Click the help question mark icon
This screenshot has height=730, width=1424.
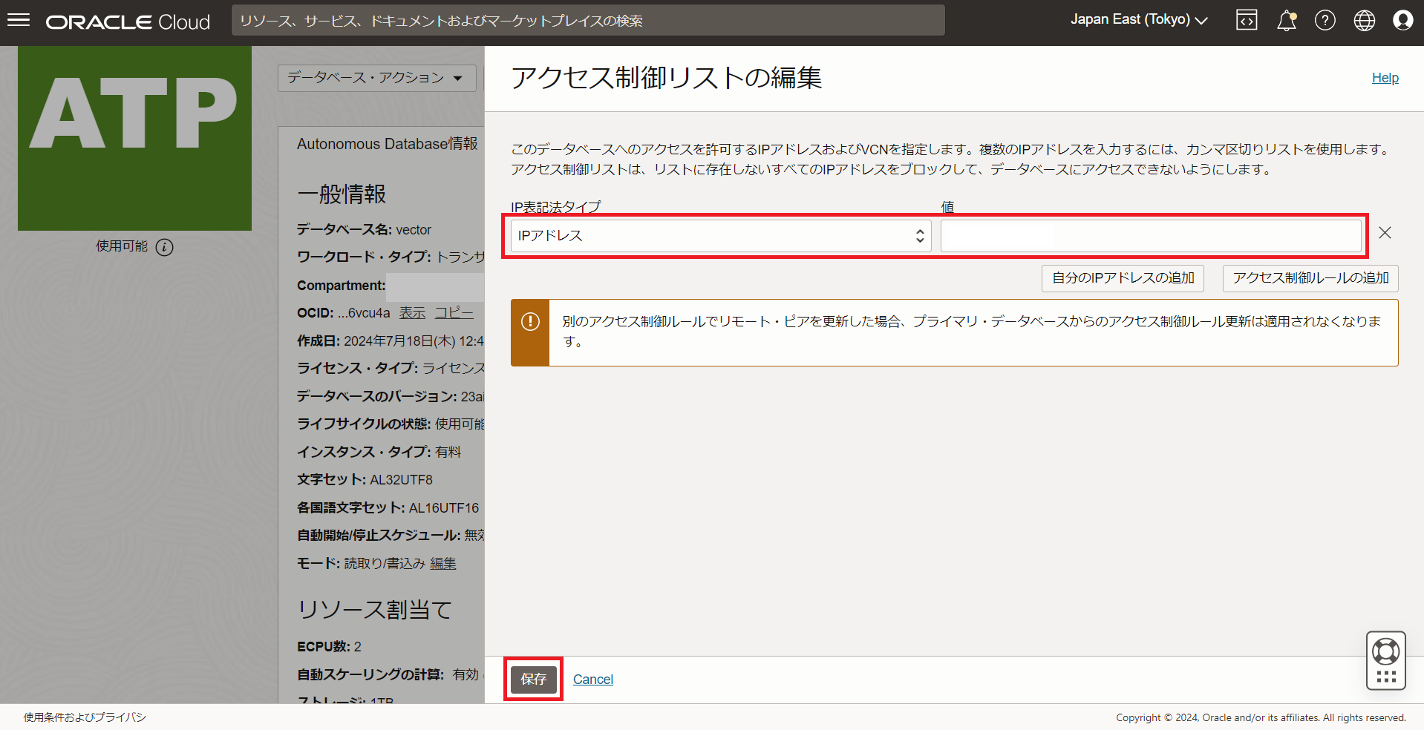(x=1325, y=20)
